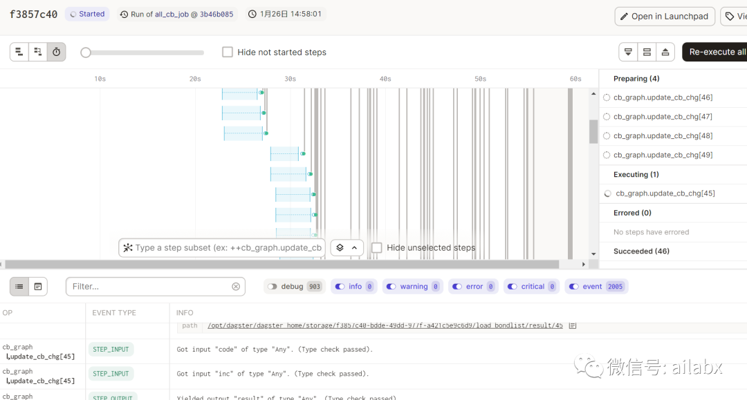Click the Gantt horizontal scrollbar
Viewport: 747px width, 400px height.
tap(282, 264)
